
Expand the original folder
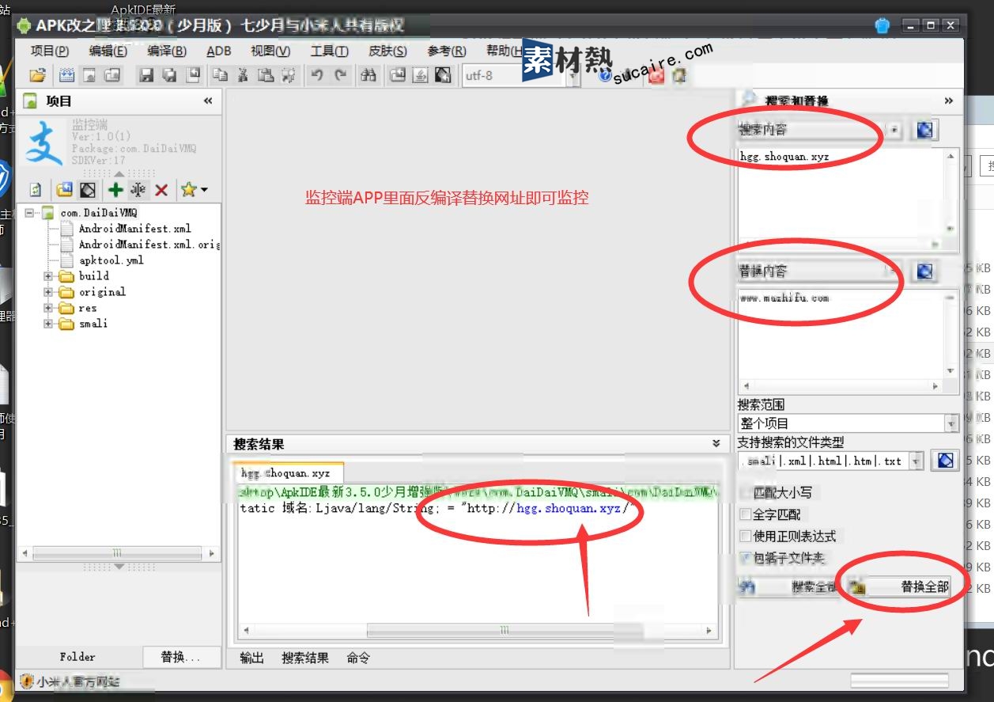coord(49,292)
